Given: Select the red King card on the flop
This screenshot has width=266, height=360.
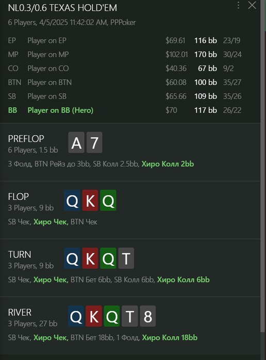Looking at the screenshot, I should point(90,200).
